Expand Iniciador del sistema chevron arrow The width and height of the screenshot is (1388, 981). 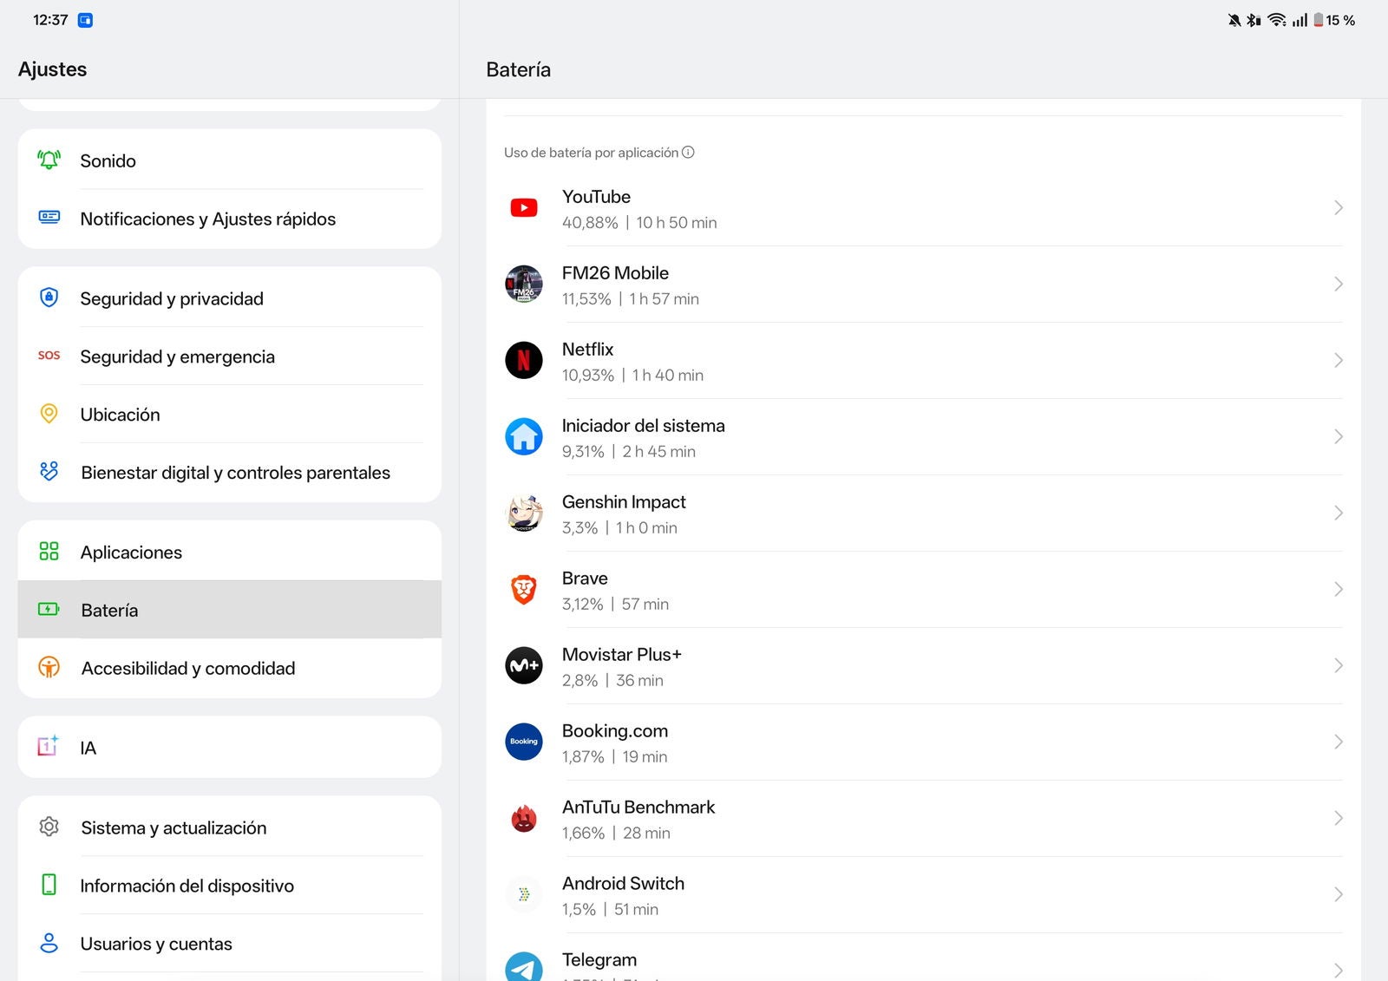point(1338,437)
